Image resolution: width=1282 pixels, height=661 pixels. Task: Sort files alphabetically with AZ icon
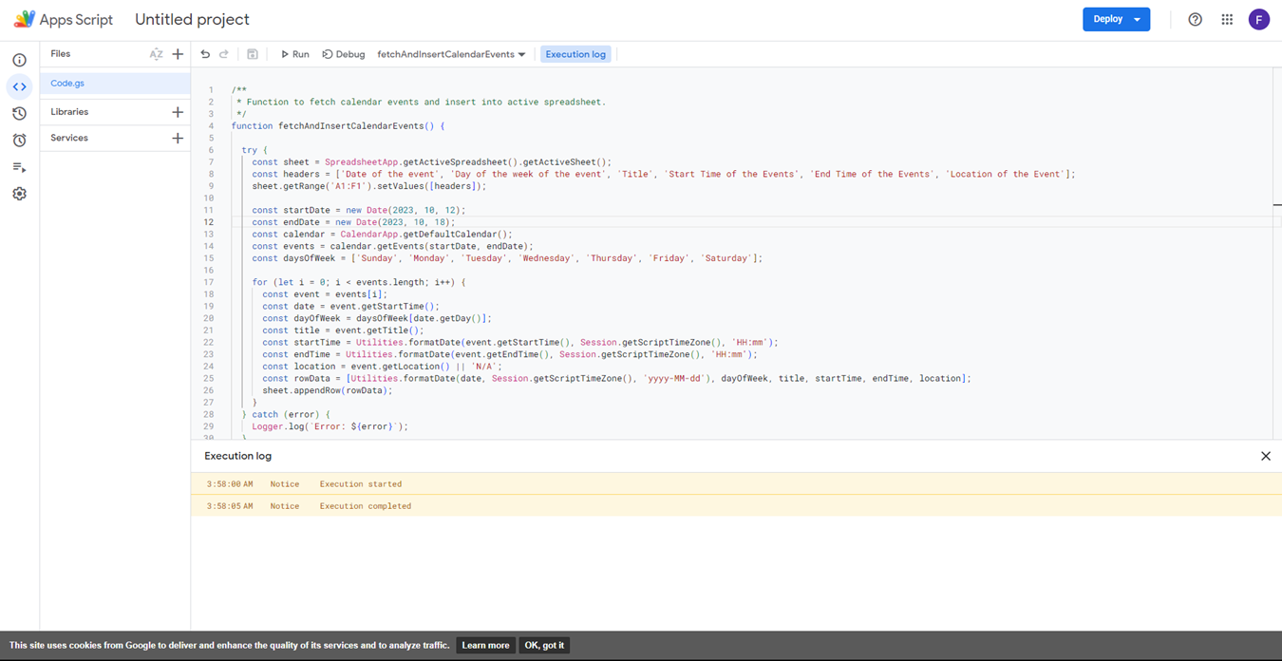156,54
